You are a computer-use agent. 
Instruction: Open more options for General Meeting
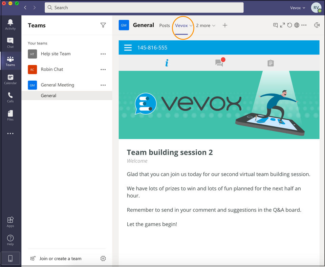[103, 85]
